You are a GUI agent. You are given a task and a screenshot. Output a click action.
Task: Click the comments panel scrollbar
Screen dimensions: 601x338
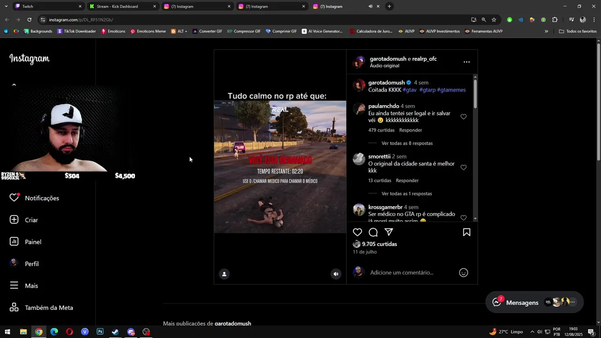(475, 93)
